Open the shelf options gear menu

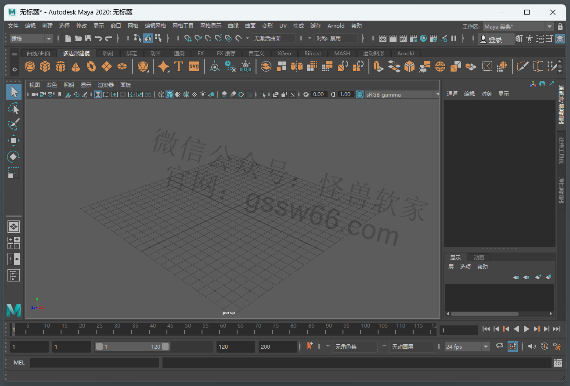[14, 69]
